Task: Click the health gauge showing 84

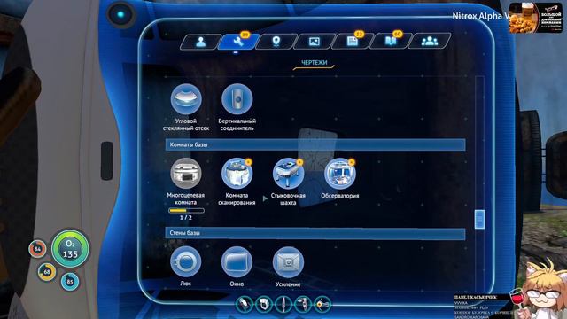Action: (37, 249)
